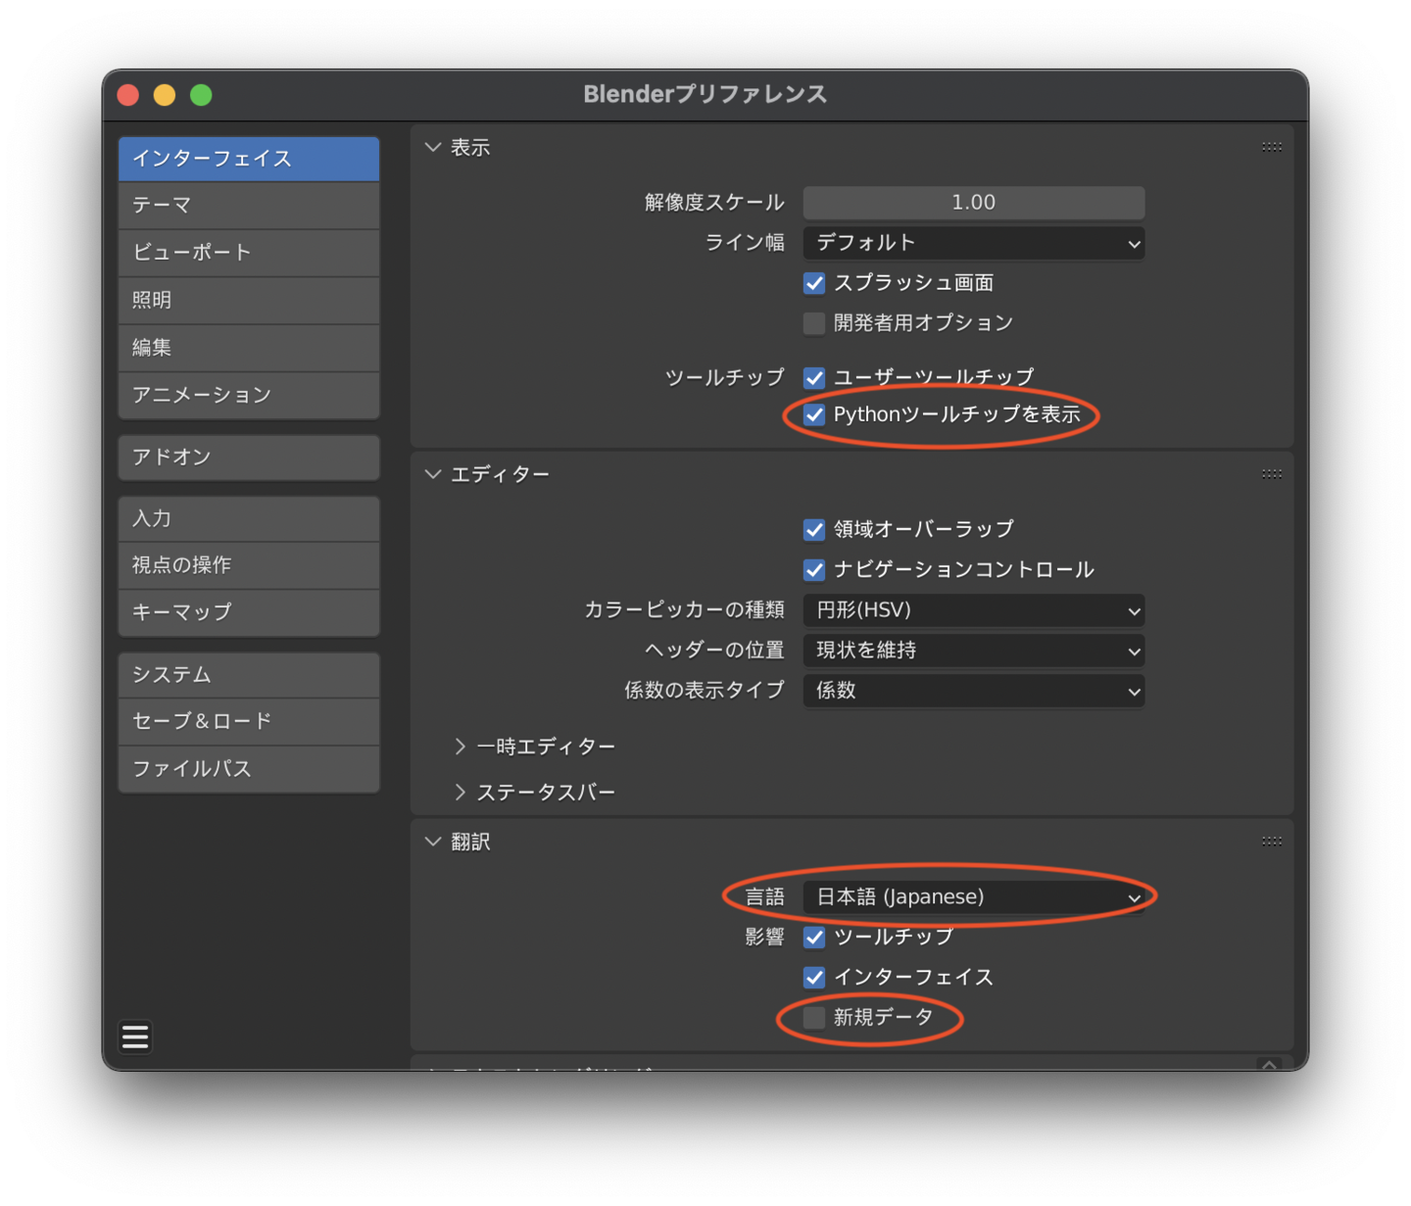Screen dimensions: 1411x1206
Task: Select the キーマップ section
Action: [x=248, y=612]
